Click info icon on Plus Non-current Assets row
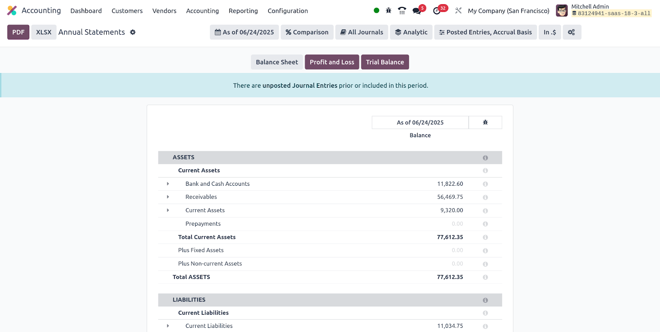 (485, 264)
